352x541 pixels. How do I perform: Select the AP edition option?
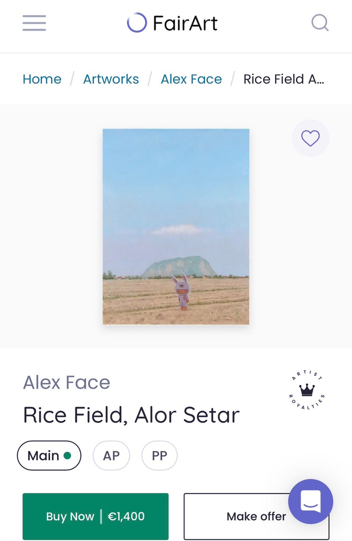111,455
